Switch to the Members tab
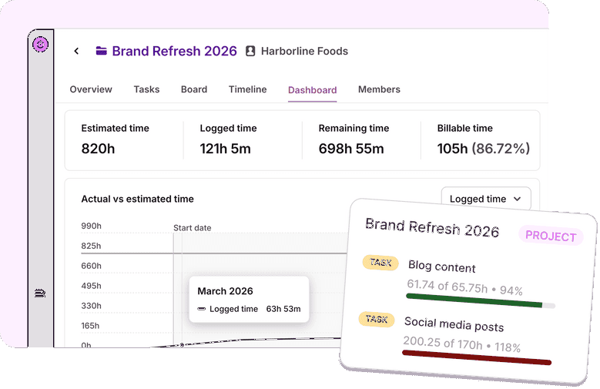The height and width of the screenshot is (389, 600). [x=379, y=89]
